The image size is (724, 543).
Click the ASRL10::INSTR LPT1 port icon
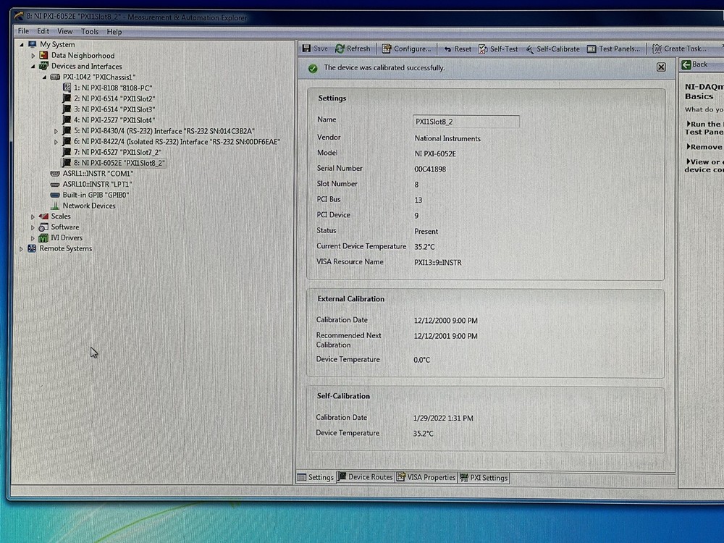55,184
